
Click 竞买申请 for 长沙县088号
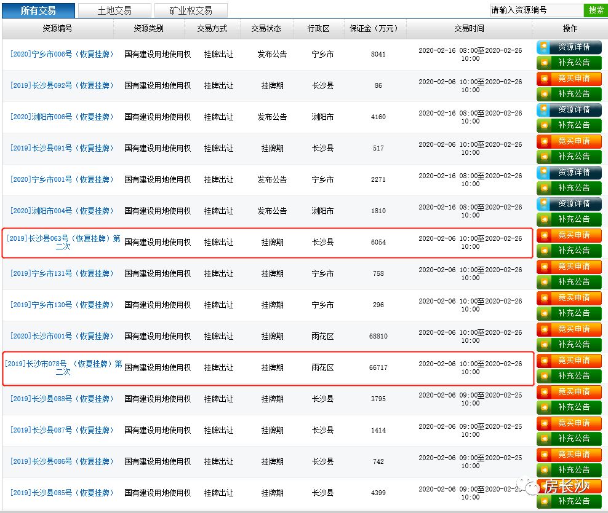click(x=569, y=392)
